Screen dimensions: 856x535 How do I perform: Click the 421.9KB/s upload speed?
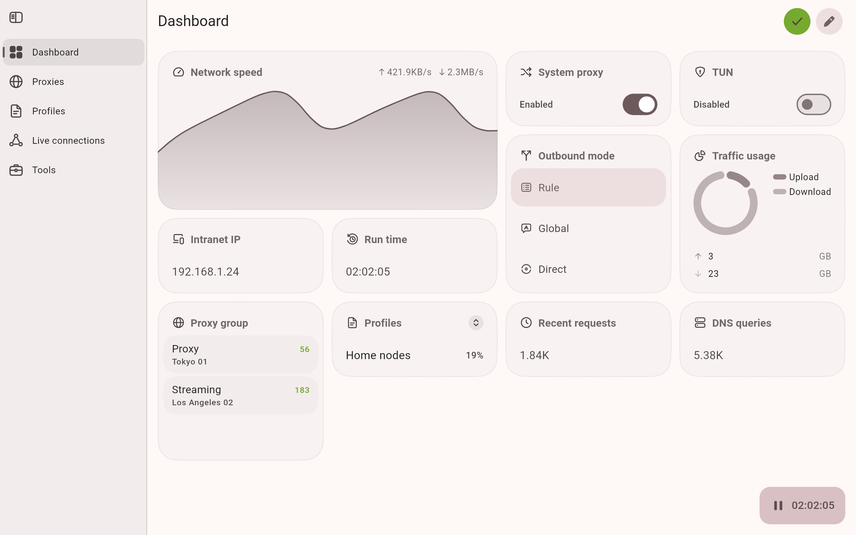[x=405, y=72]
